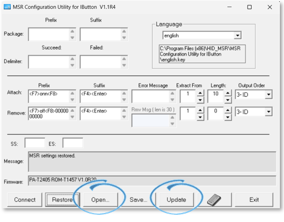Click Package Prefix scroll down arrow
The width and height of the screenshot is (284, 222).
(72, 38)
